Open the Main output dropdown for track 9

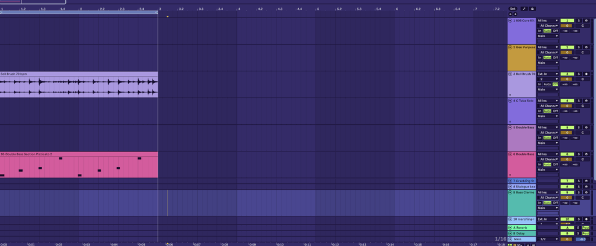click(x=547, y=208)
